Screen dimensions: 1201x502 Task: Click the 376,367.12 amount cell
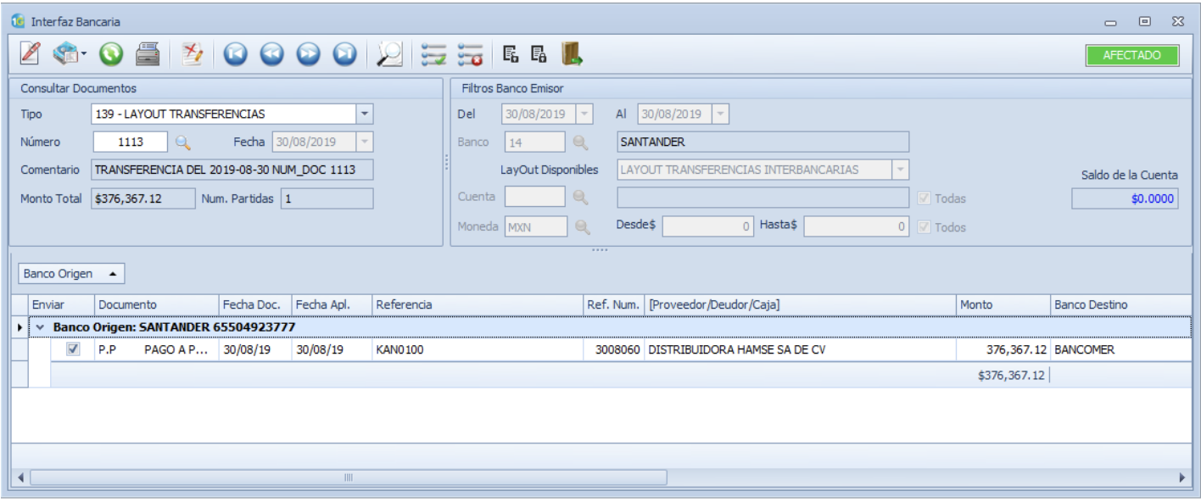point(1003,349)
